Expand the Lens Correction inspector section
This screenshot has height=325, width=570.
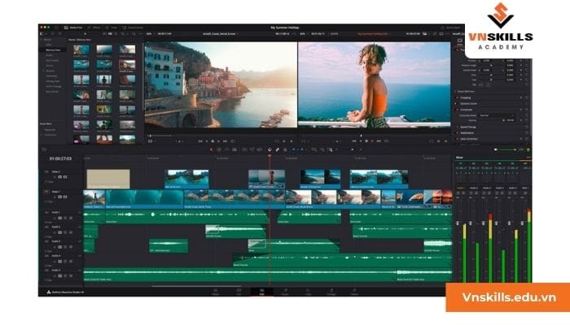click(468, 139)
